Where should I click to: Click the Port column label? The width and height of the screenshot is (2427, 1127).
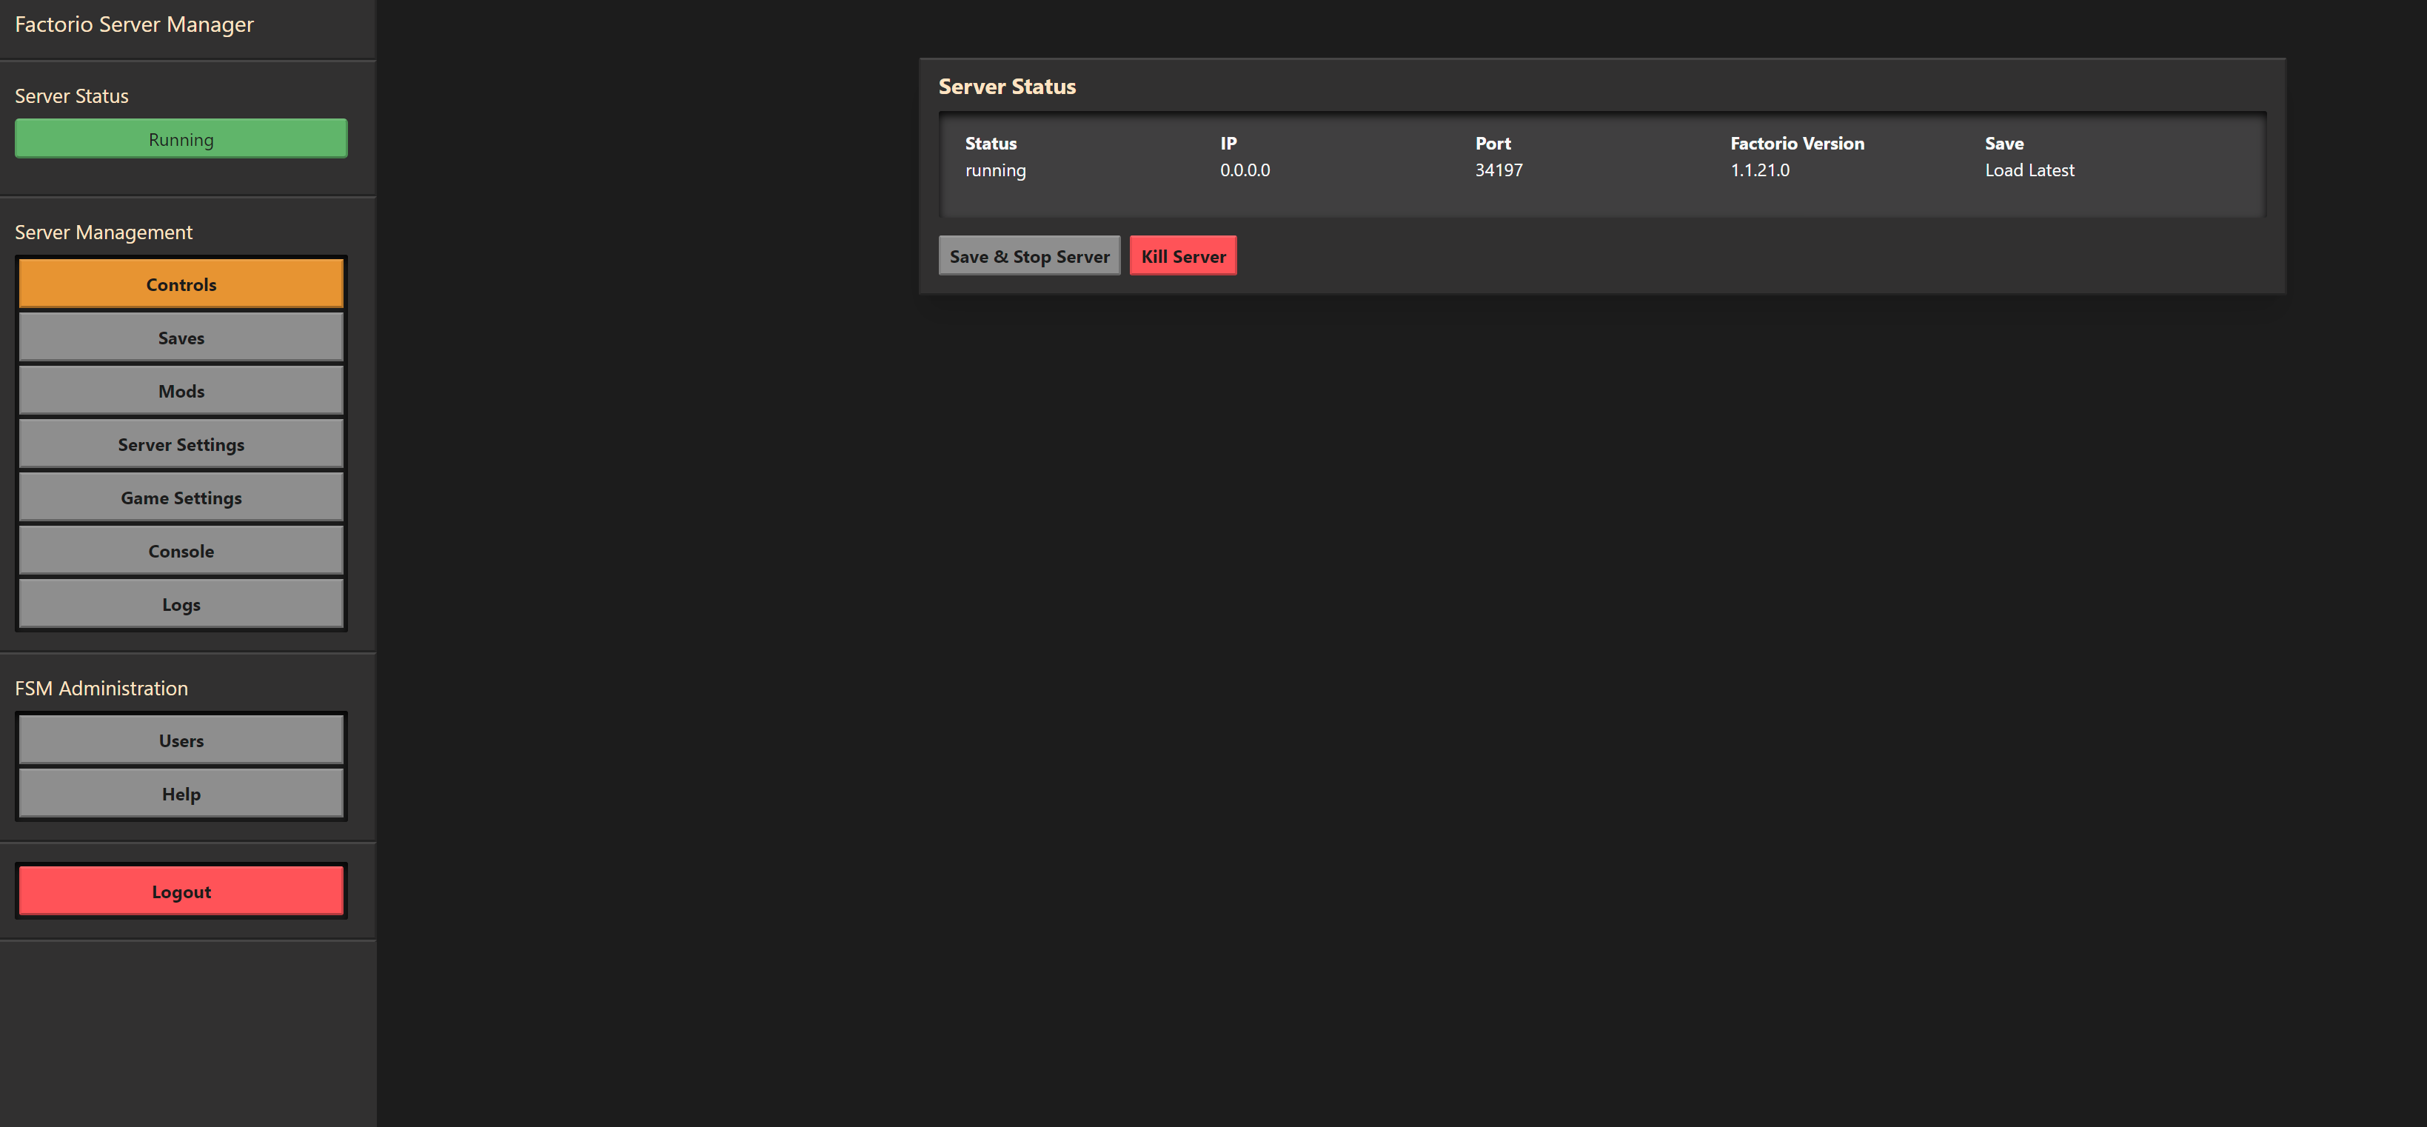coord(1493,143)
